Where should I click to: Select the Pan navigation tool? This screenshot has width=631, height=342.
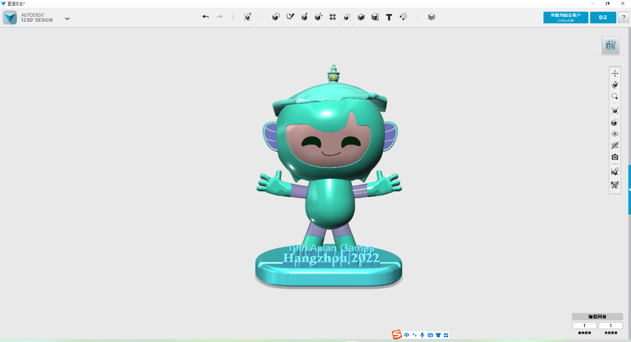pos(615,73)
